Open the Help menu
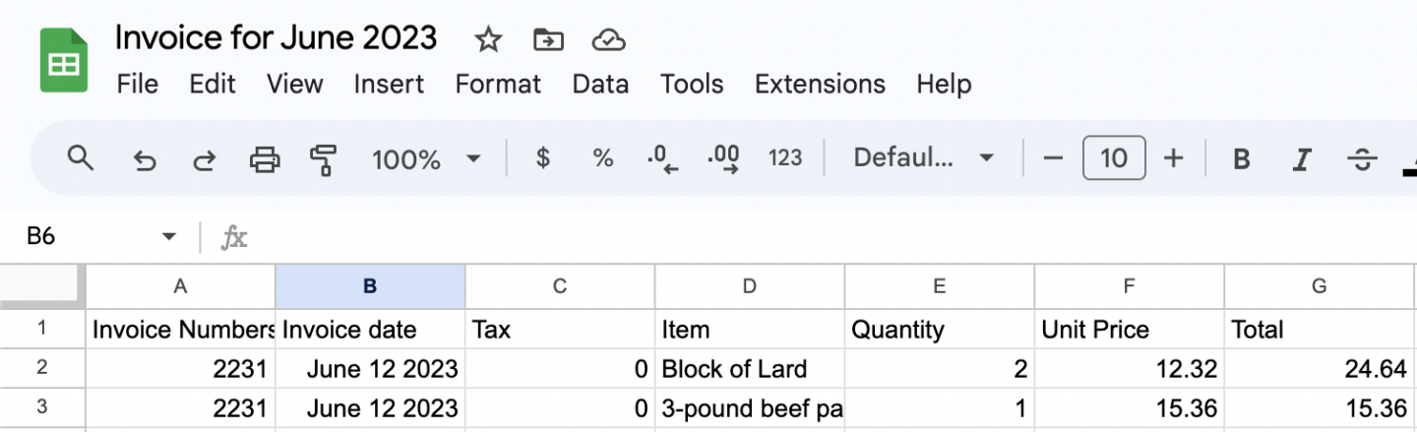The height and width of the screenshot is (432, 1417). click(x=944, y=85)
